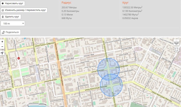This screenshot has width=181, height=107.
Task: Click the 1402780 Футы² area value
Action: 130,15
